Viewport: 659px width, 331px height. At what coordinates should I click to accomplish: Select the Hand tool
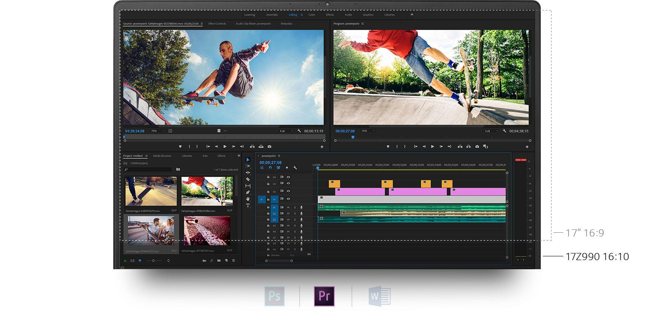(x=248, y=199)
